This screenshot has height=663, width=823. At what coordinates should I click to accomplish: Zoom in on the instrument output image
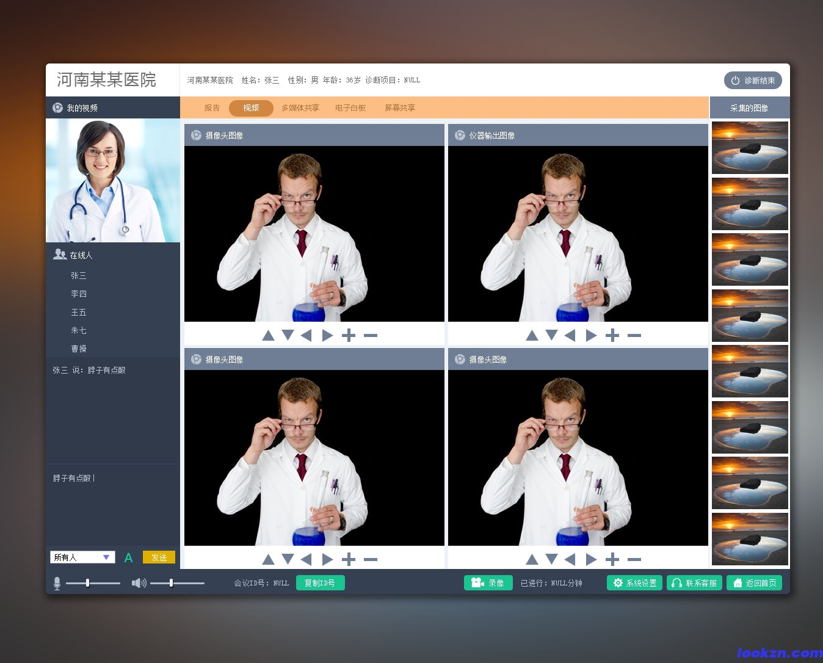(x=612, y=335)
